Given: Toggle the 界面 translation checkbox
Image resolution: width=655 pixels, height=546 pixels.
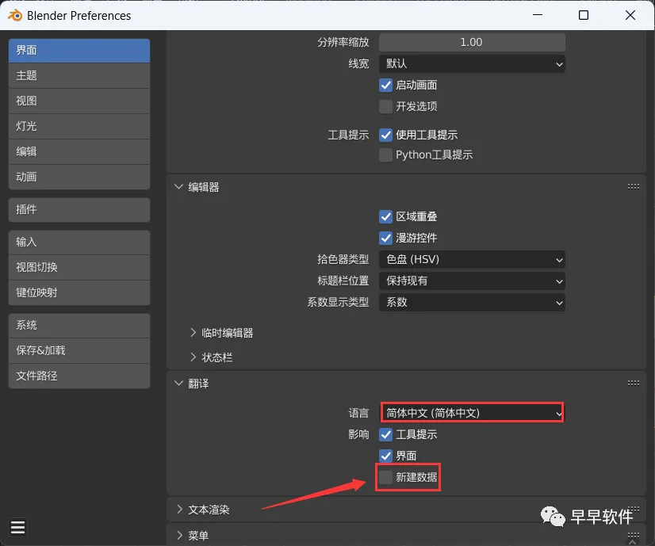Looking at the screenshot, I should [385, 456].
